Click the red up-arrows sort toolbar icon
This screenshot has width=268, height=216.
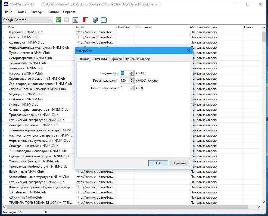pos(75,20)
